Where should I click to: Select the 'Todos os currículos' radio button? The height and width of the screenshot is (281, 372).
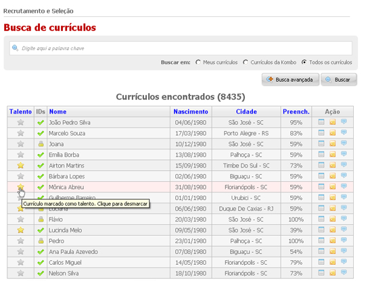(304, 62)
